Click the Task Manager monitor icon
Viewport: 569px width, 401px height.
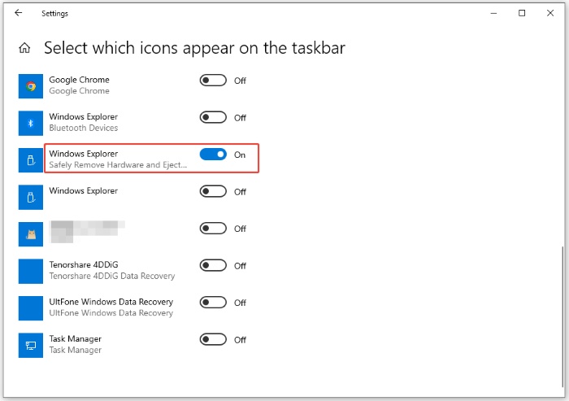(x=31, y=346)
